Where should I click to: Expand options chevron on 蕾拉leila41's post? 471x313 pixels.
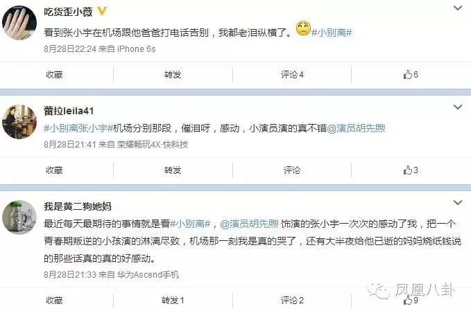point(458,107)
